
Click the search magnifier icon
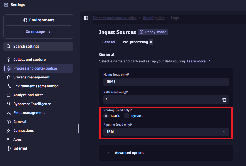[x=8, y=47]
